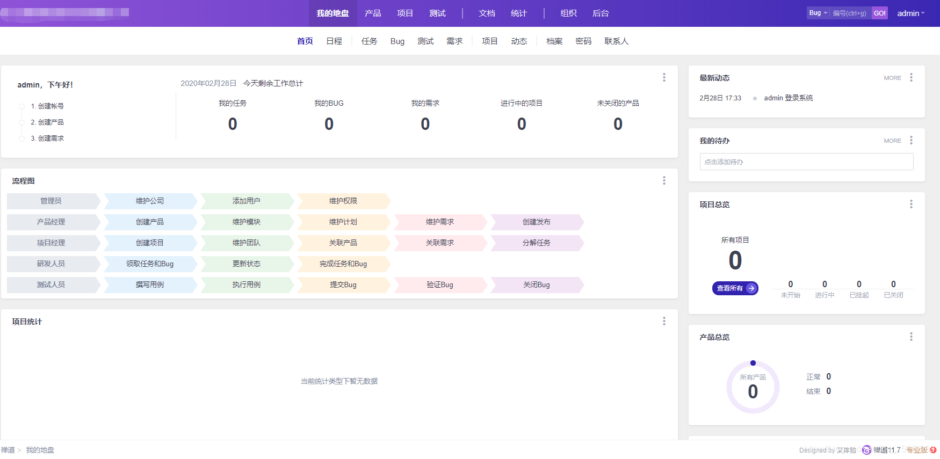Click 提交Bug flowchart step

click(343, 285)
